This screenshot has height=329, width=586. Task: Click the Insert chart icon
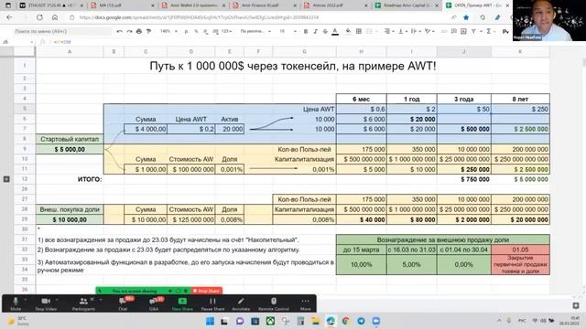(x=463, y=31)
